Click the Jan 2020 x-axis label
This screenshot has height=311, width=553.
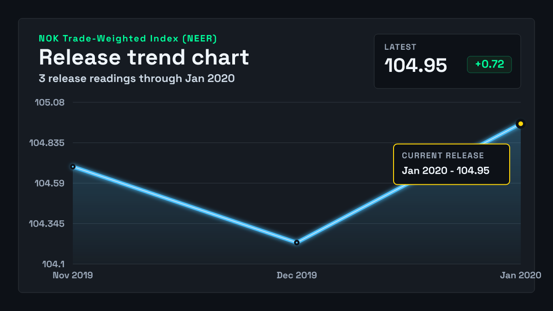click(521, 275)
